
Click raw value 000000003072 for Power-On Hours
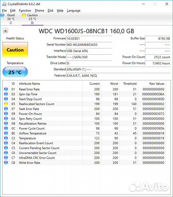(x=153, y=114)
